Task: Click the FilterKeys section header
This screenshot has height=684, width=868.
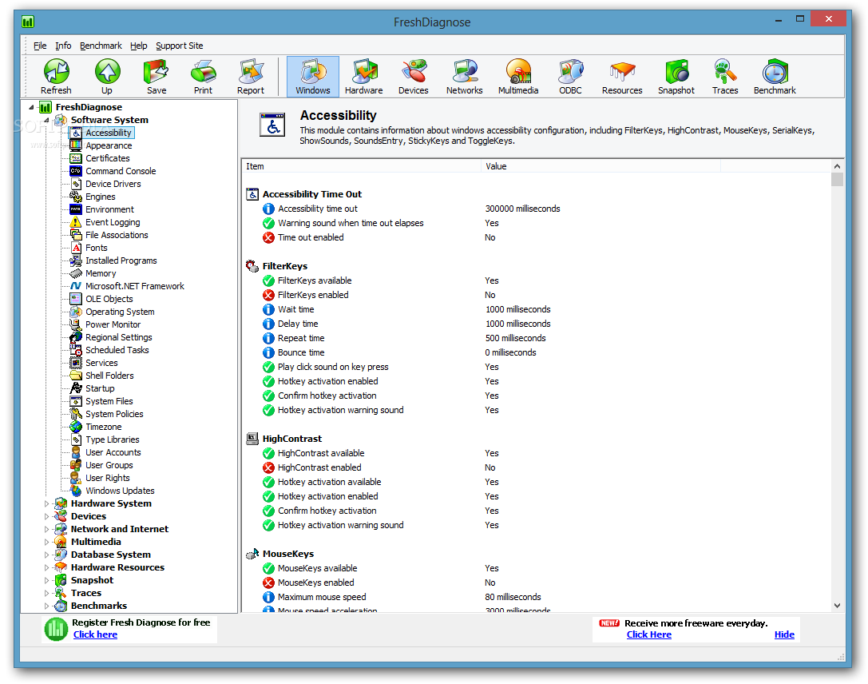Action: tap(284, 266)
